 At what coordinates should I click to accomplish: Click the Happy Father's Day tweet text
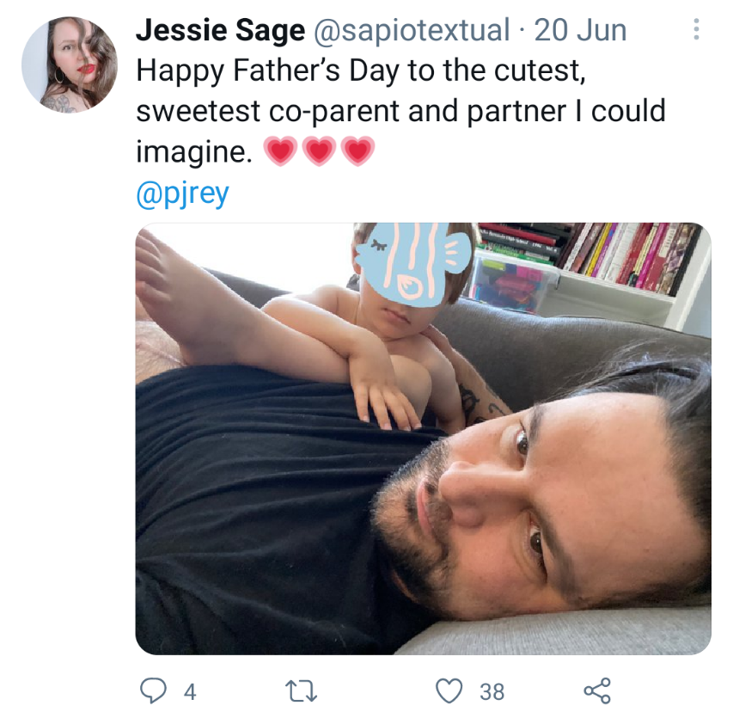tap(400, 111)
